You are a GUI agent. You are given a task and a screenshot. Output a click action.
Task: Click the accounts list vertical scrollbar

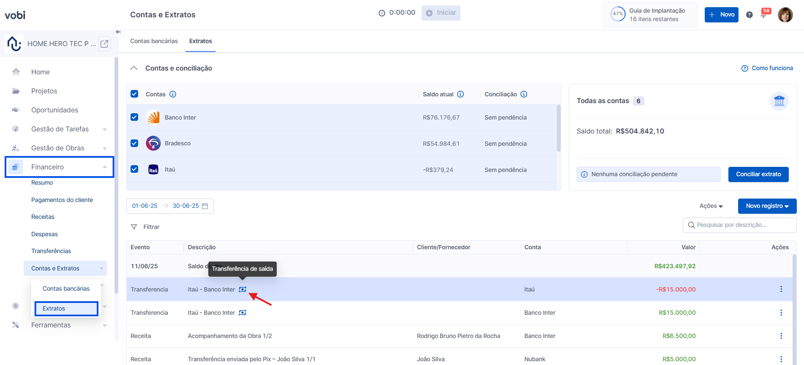(x=559, y=128)
